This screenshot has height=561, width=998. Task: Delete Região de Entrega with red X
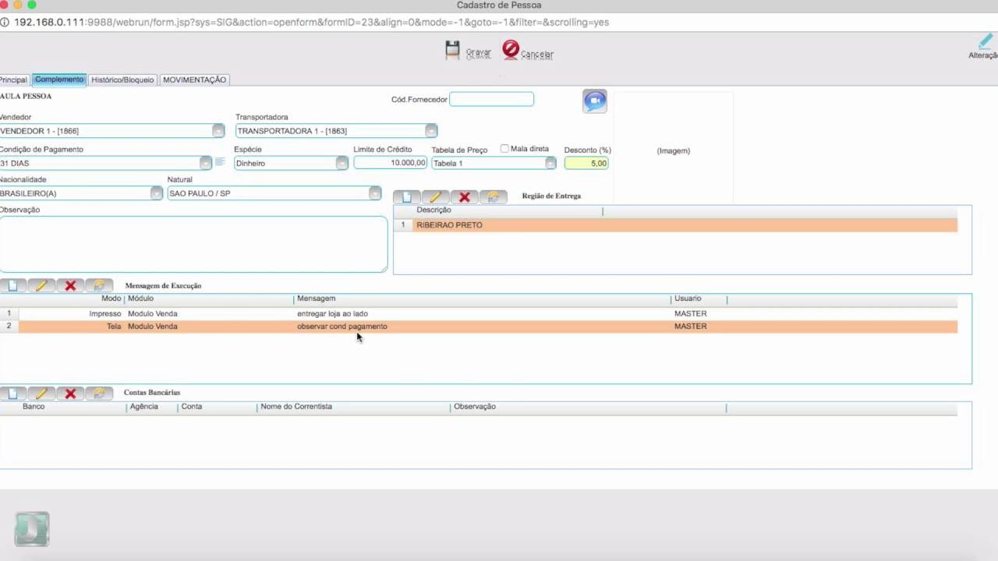pyautogui.click(x=465, y=197)
